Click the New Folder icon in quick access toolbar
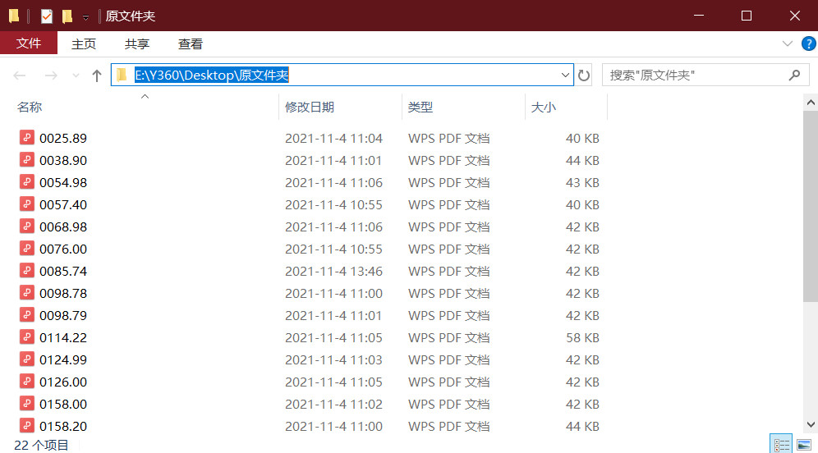The image size is (818, 453). pos(67,16)
